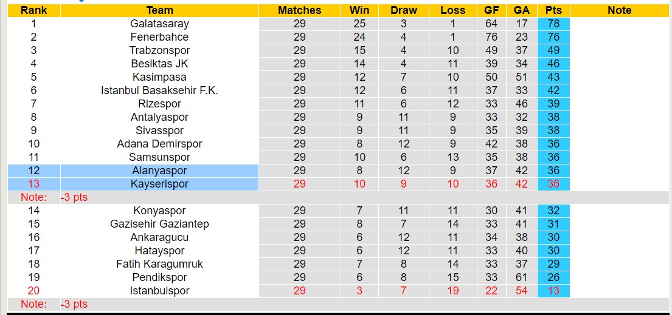The height and width of the screenshot is (315, 672).
Task: Open Gazisehir Gaziantep team link
Action: [159, 224]
